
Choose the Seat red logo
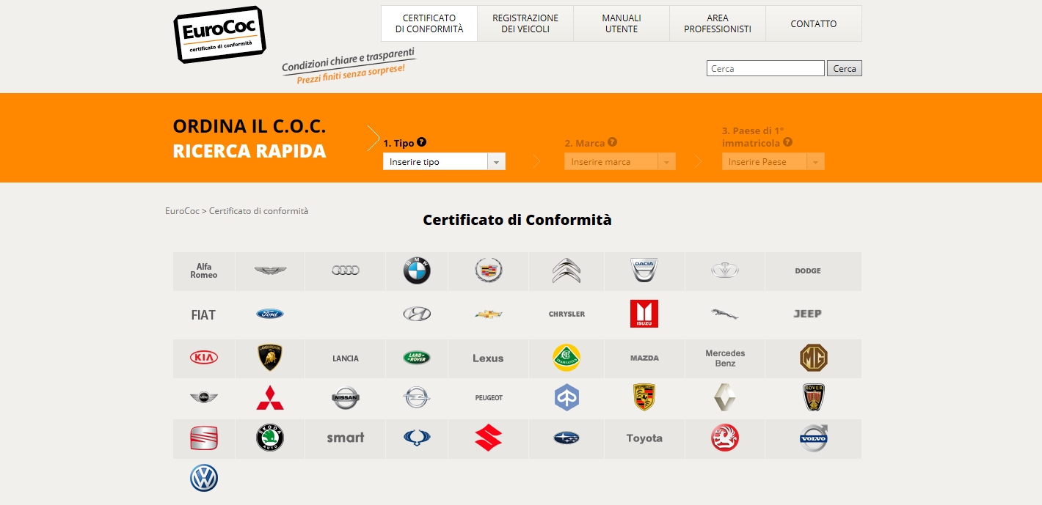pyautogui.click(x=204, y=438)
